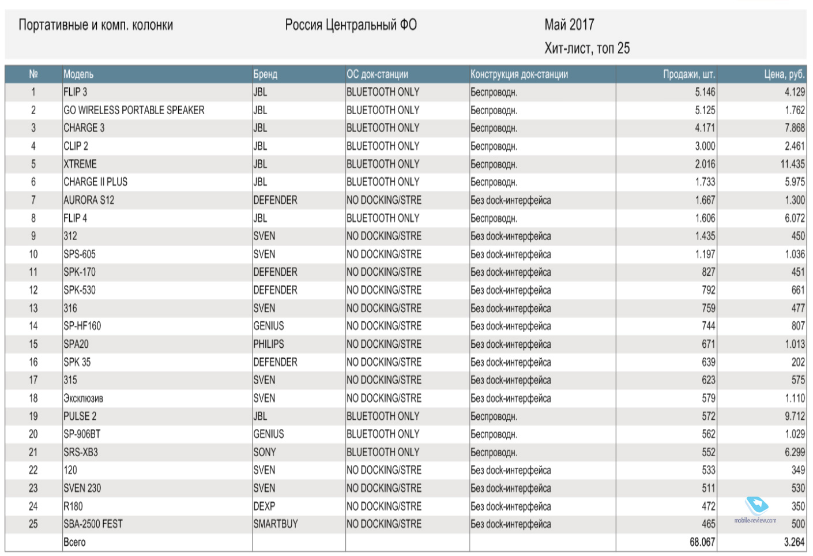Select the PHILIPS brand cell
This screenshot has width=813, height=556.
coord(269,344)
